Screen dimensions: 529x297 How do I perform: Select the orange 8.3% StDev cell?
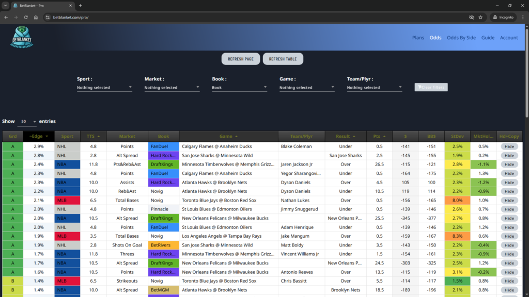pos(457,236)
